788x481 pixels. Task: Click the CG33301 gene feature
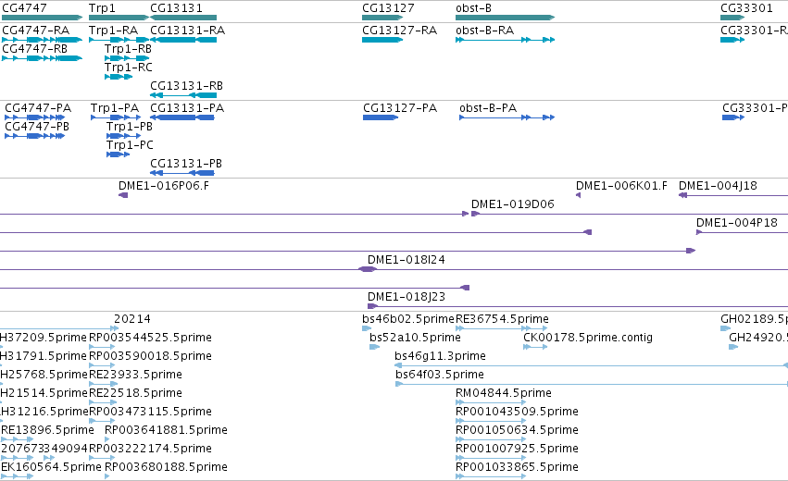point(732,18)
